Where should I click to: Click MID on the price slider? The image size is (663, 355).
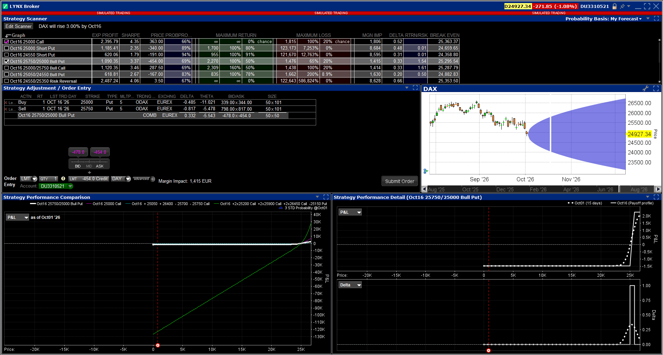89,166
